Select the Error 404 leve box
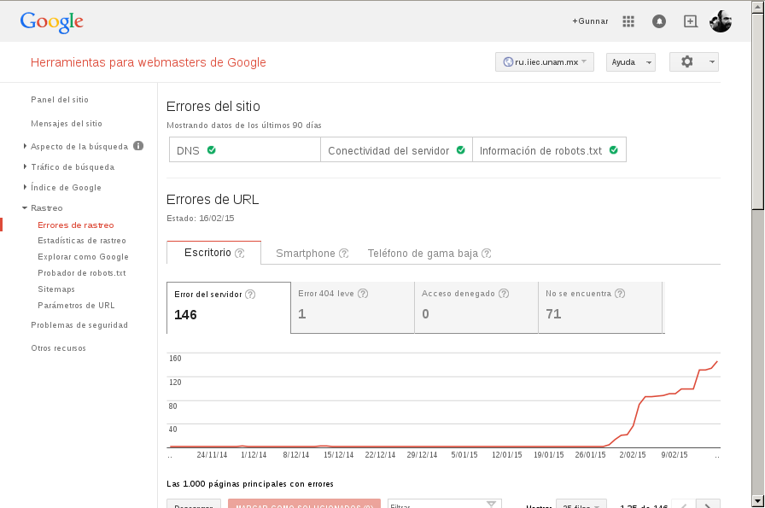 pos(353,307)
